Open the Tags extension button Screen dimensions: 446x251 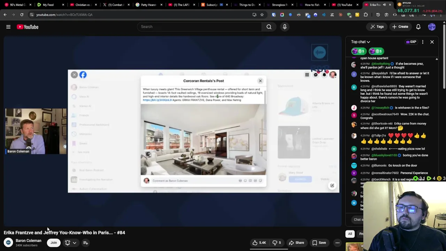[x=377, y=26]
